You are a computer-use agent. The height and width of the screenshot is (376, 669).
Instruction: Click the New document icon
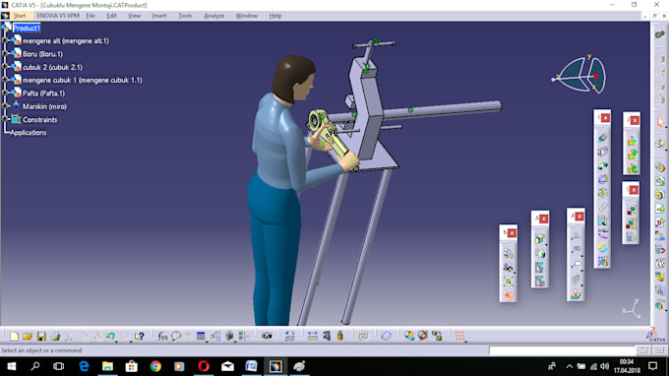(14, 337)
